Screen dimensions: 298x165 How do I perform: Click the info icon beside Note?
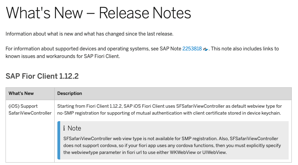tap(64, 128)
